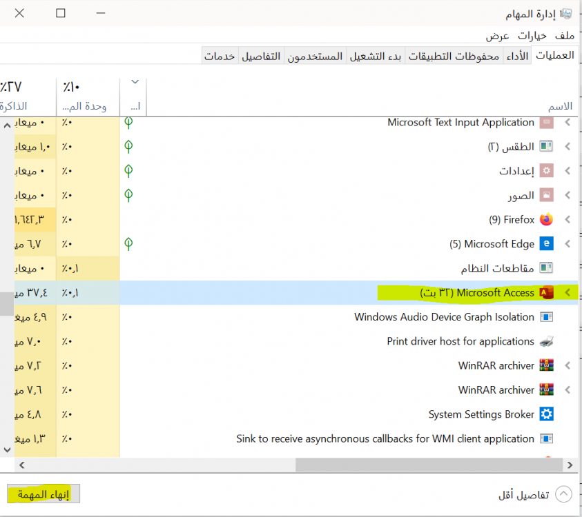Screen dimensions: 582x517
Task: Click the green leaf status icon for Microsoft Edge
Action: pyautogui.click(x=128, y=244)
